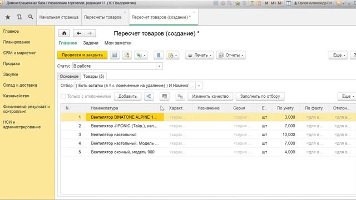
Task: Click the M memory button in title bar
Action: click(266, 3)
